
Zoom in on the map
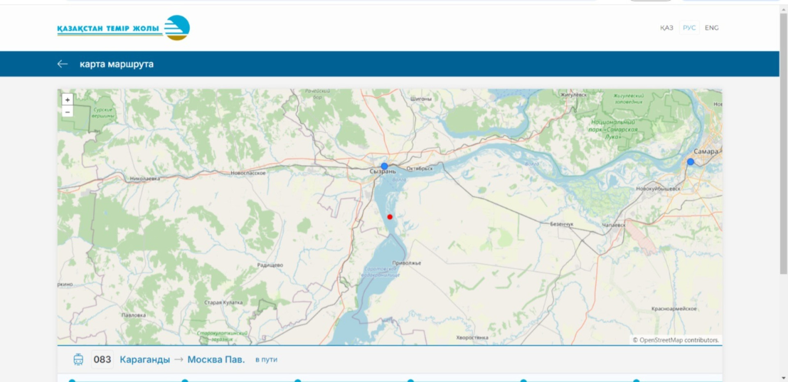(67, 100)
